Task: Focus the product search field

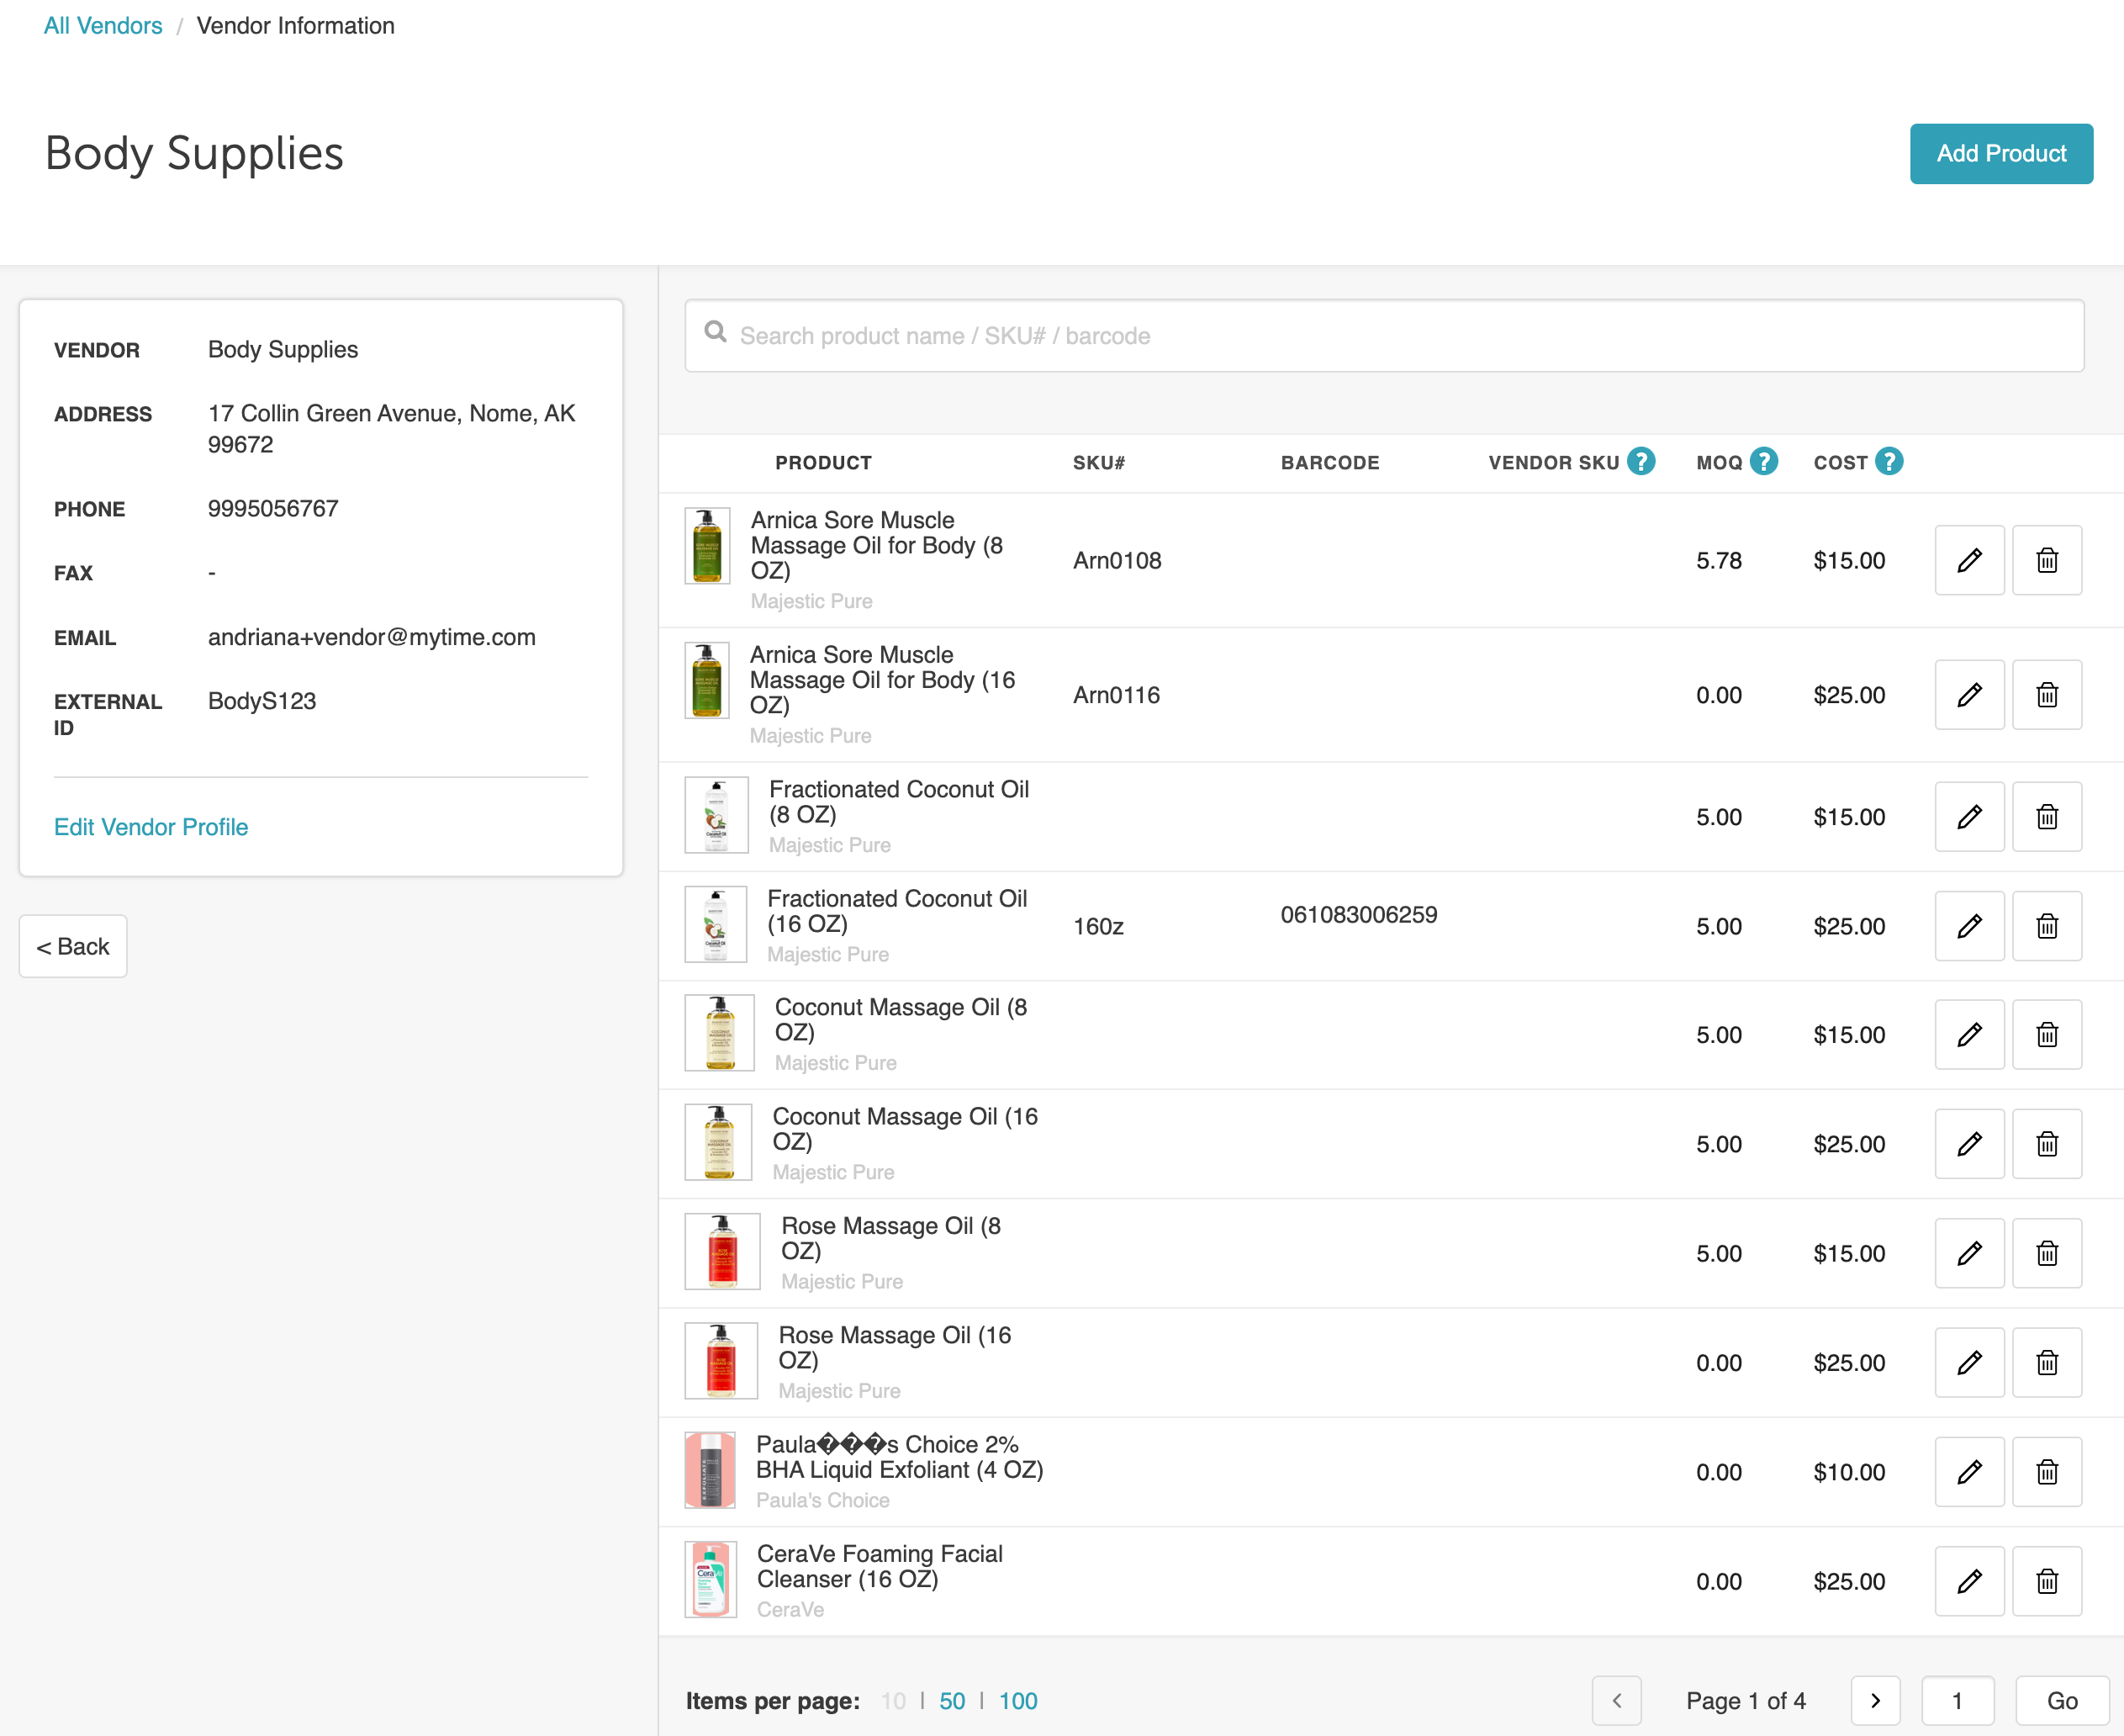Action: 1383,336
